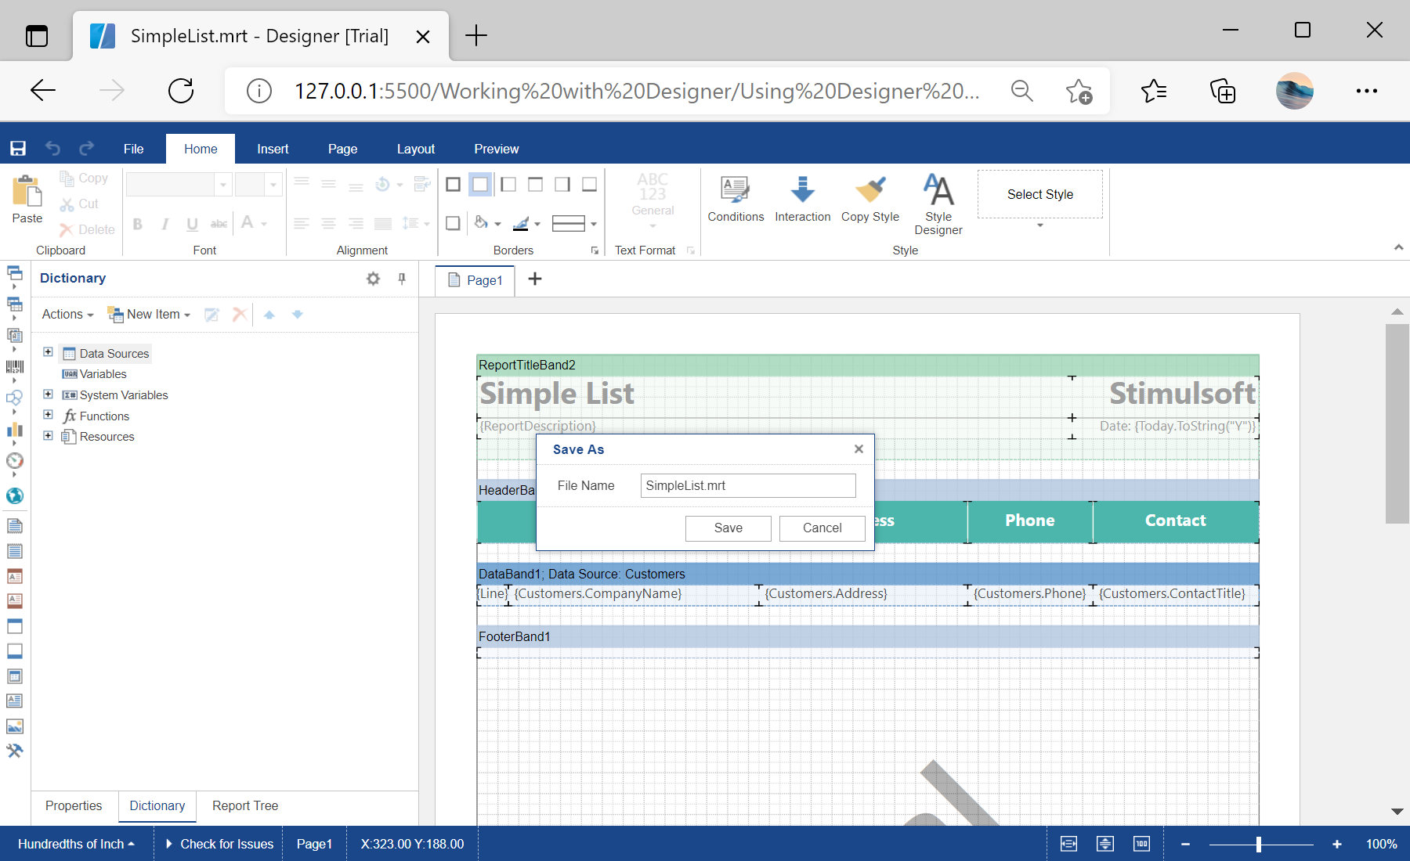
Task: Cancel the Save As dialog
Action: pyautogui.click(x=822, y=528)
